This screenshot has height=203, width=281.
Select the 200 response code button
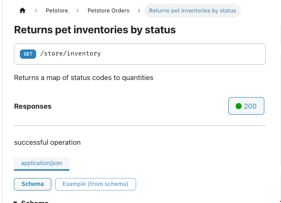click(x=246, y=106)
